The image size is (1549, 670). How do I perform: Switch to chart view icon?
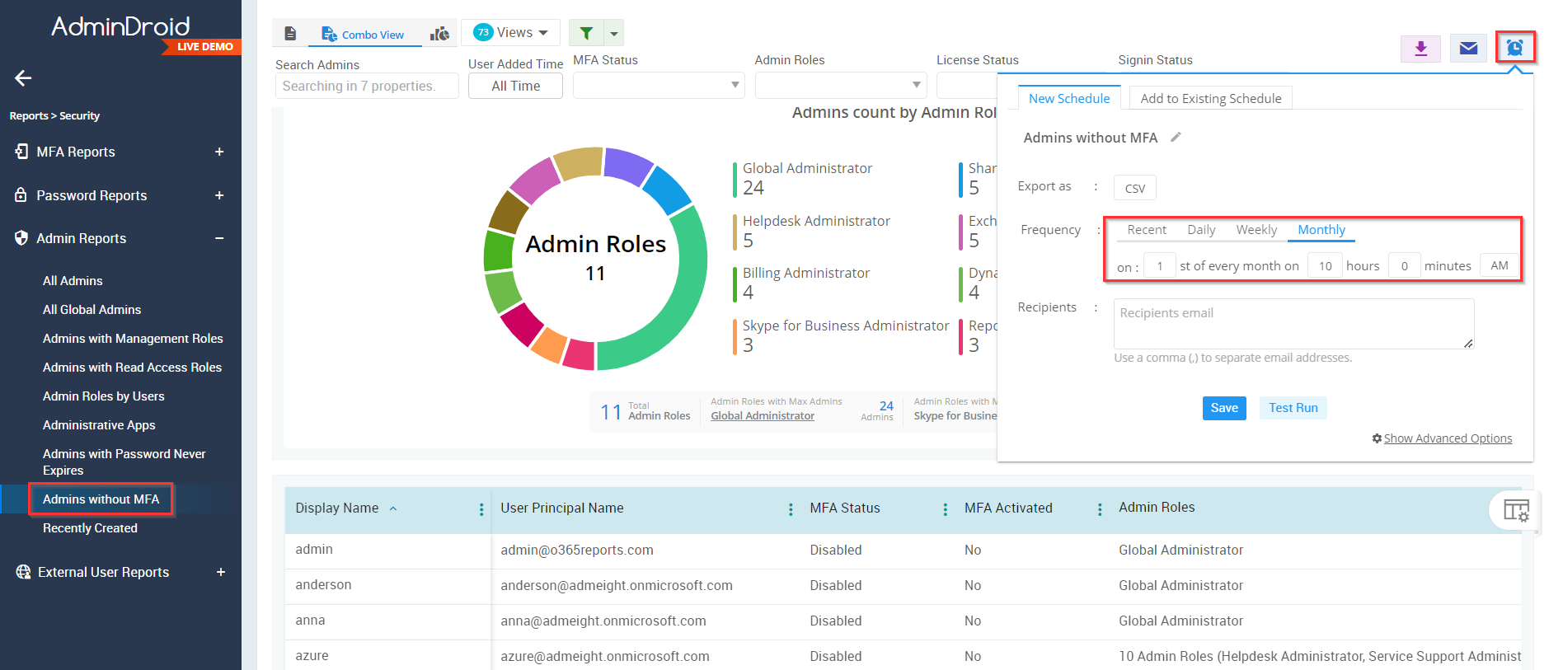point(440,34)
